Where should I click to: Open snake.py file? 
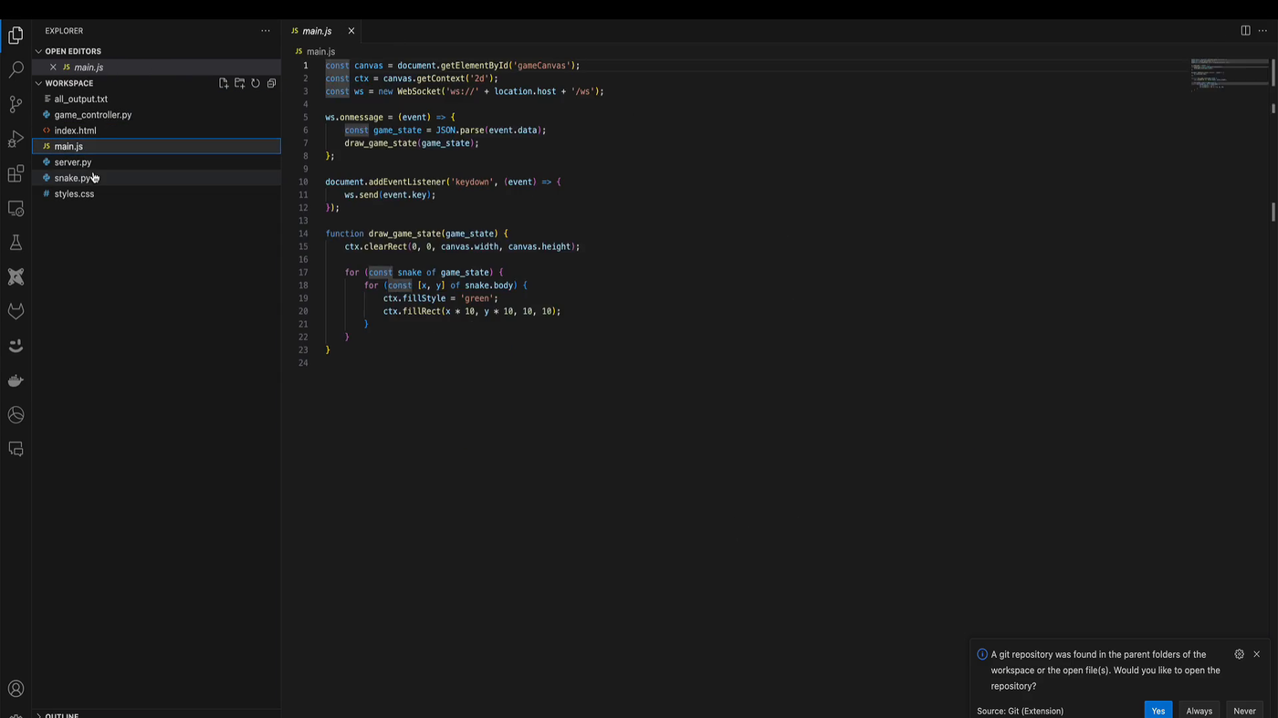coord(156,178)
